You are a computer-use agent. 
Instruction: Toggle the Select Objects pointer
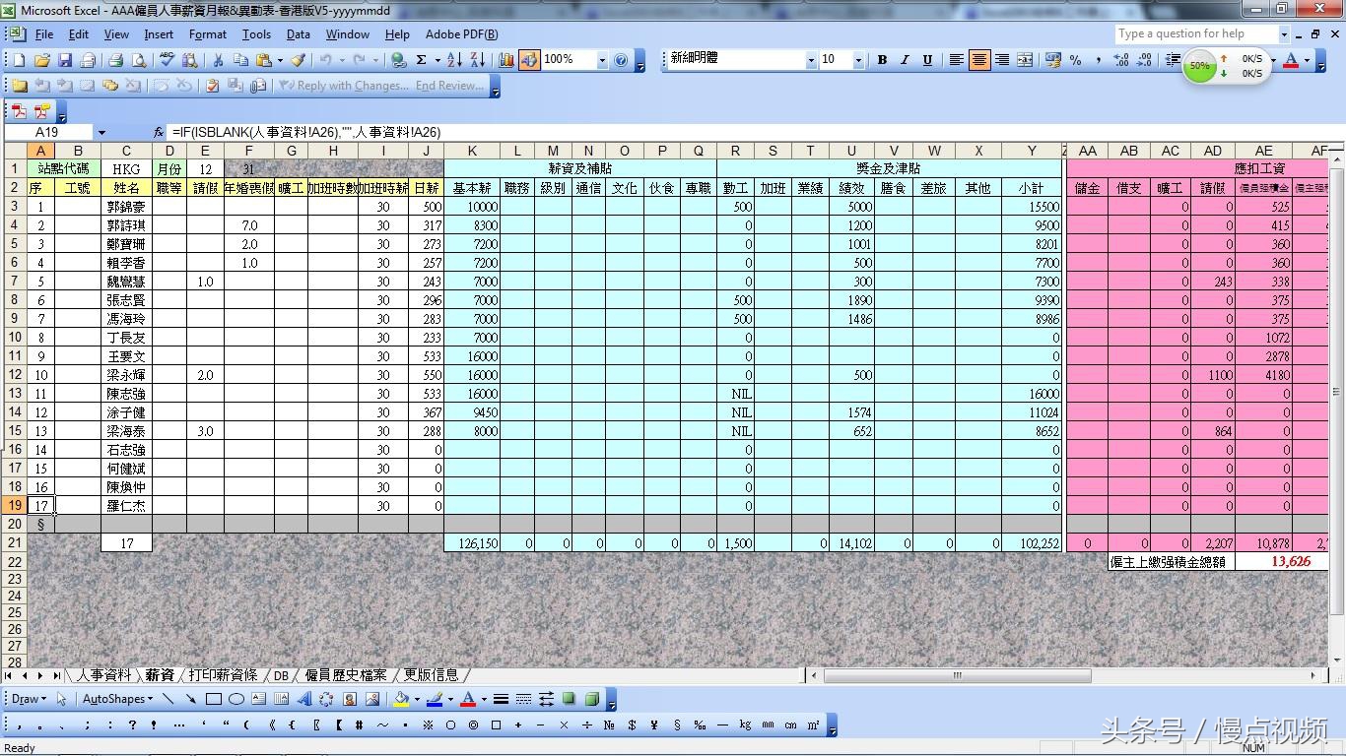[x=62, y=699]
